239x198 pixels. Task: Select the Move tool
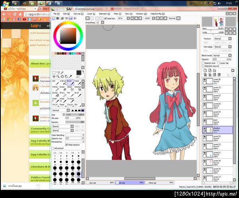coord(54,76)
